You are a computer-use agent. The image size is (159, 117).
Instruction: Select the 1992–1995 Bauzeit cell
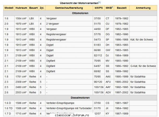tap(122, 87)
